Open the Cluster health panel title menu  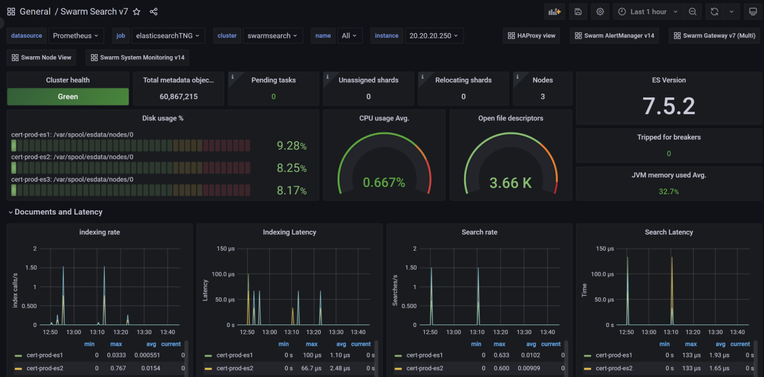pyautogui.click(x=68, y=80)
